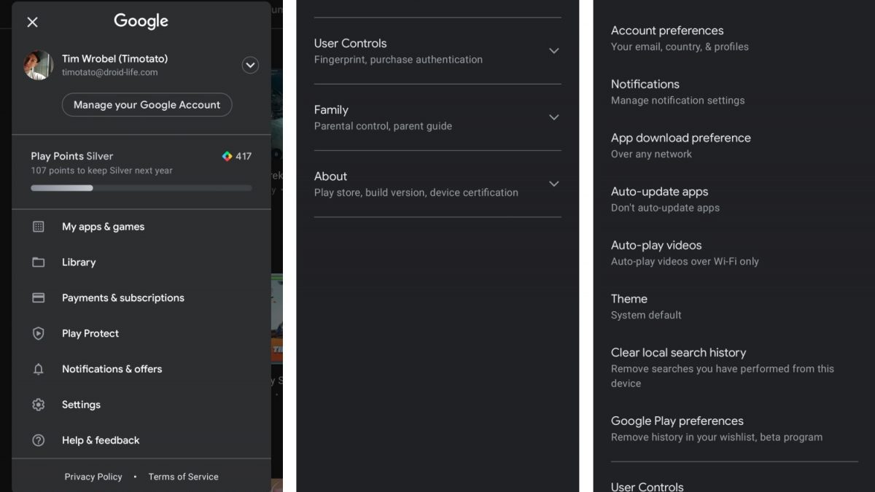Open the Terms of Service link
This screenshot has width=875, height=492.
[183, 477]
